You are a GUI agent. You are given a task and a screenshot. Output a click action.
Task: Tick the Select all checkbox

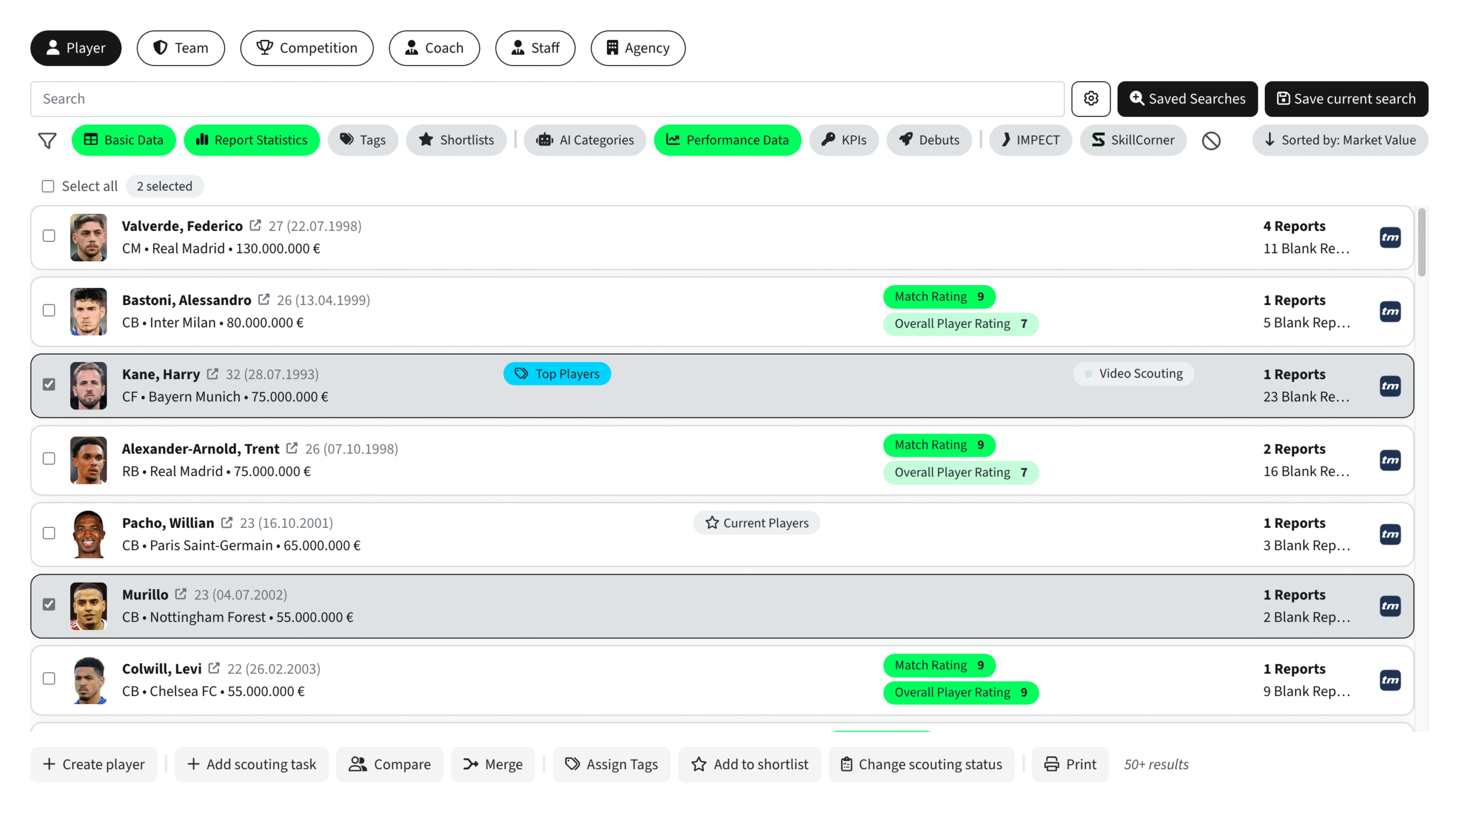pyautogui.click(x=48, y=186)
